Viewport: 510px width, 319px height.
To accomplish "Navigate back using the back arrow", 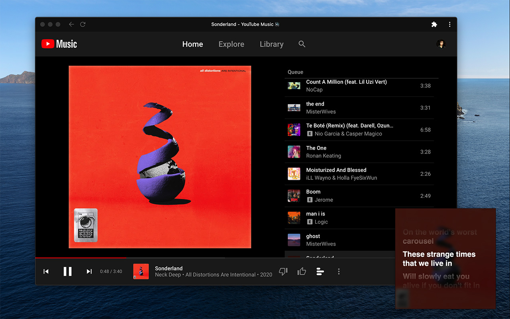I will click(x=71, y=24).
